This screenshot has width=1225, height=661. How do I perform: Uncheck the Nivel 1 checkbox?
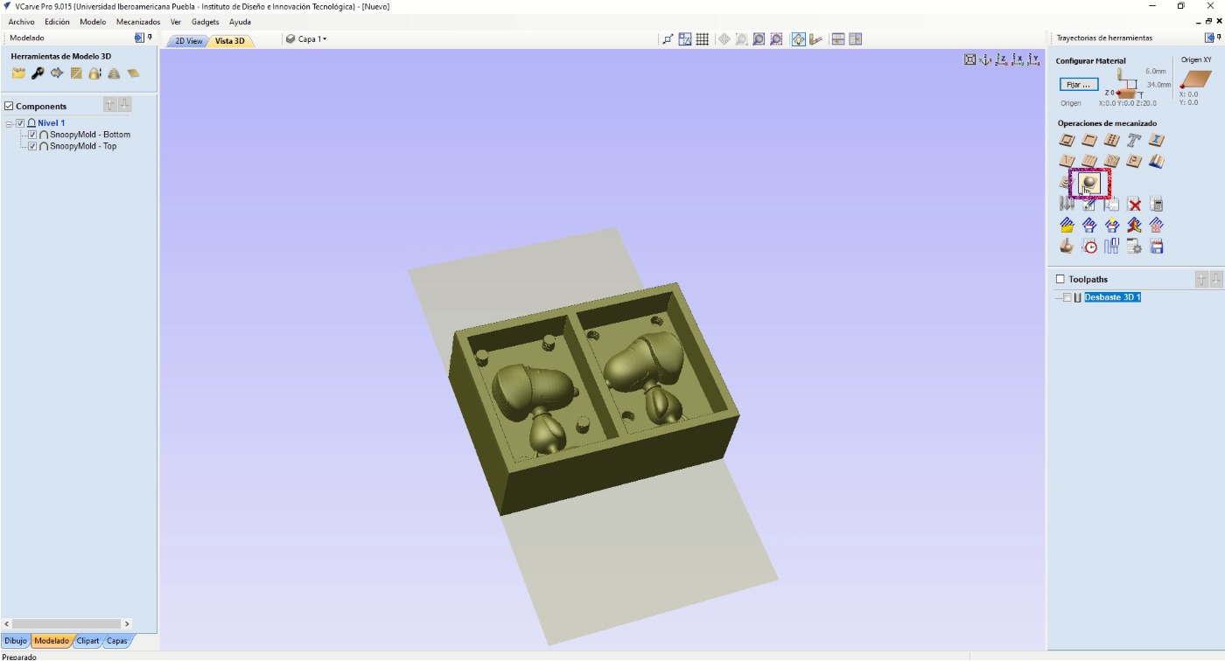coord(21,123)
